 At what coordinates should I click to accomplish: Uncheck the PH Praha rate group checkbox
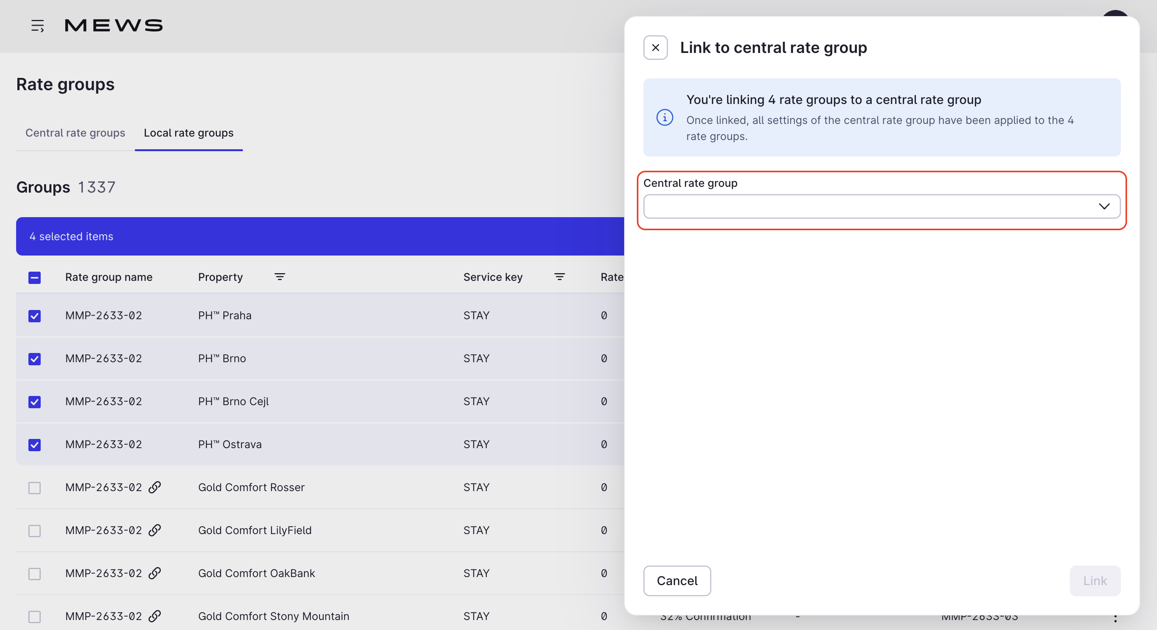coord(35,316)
